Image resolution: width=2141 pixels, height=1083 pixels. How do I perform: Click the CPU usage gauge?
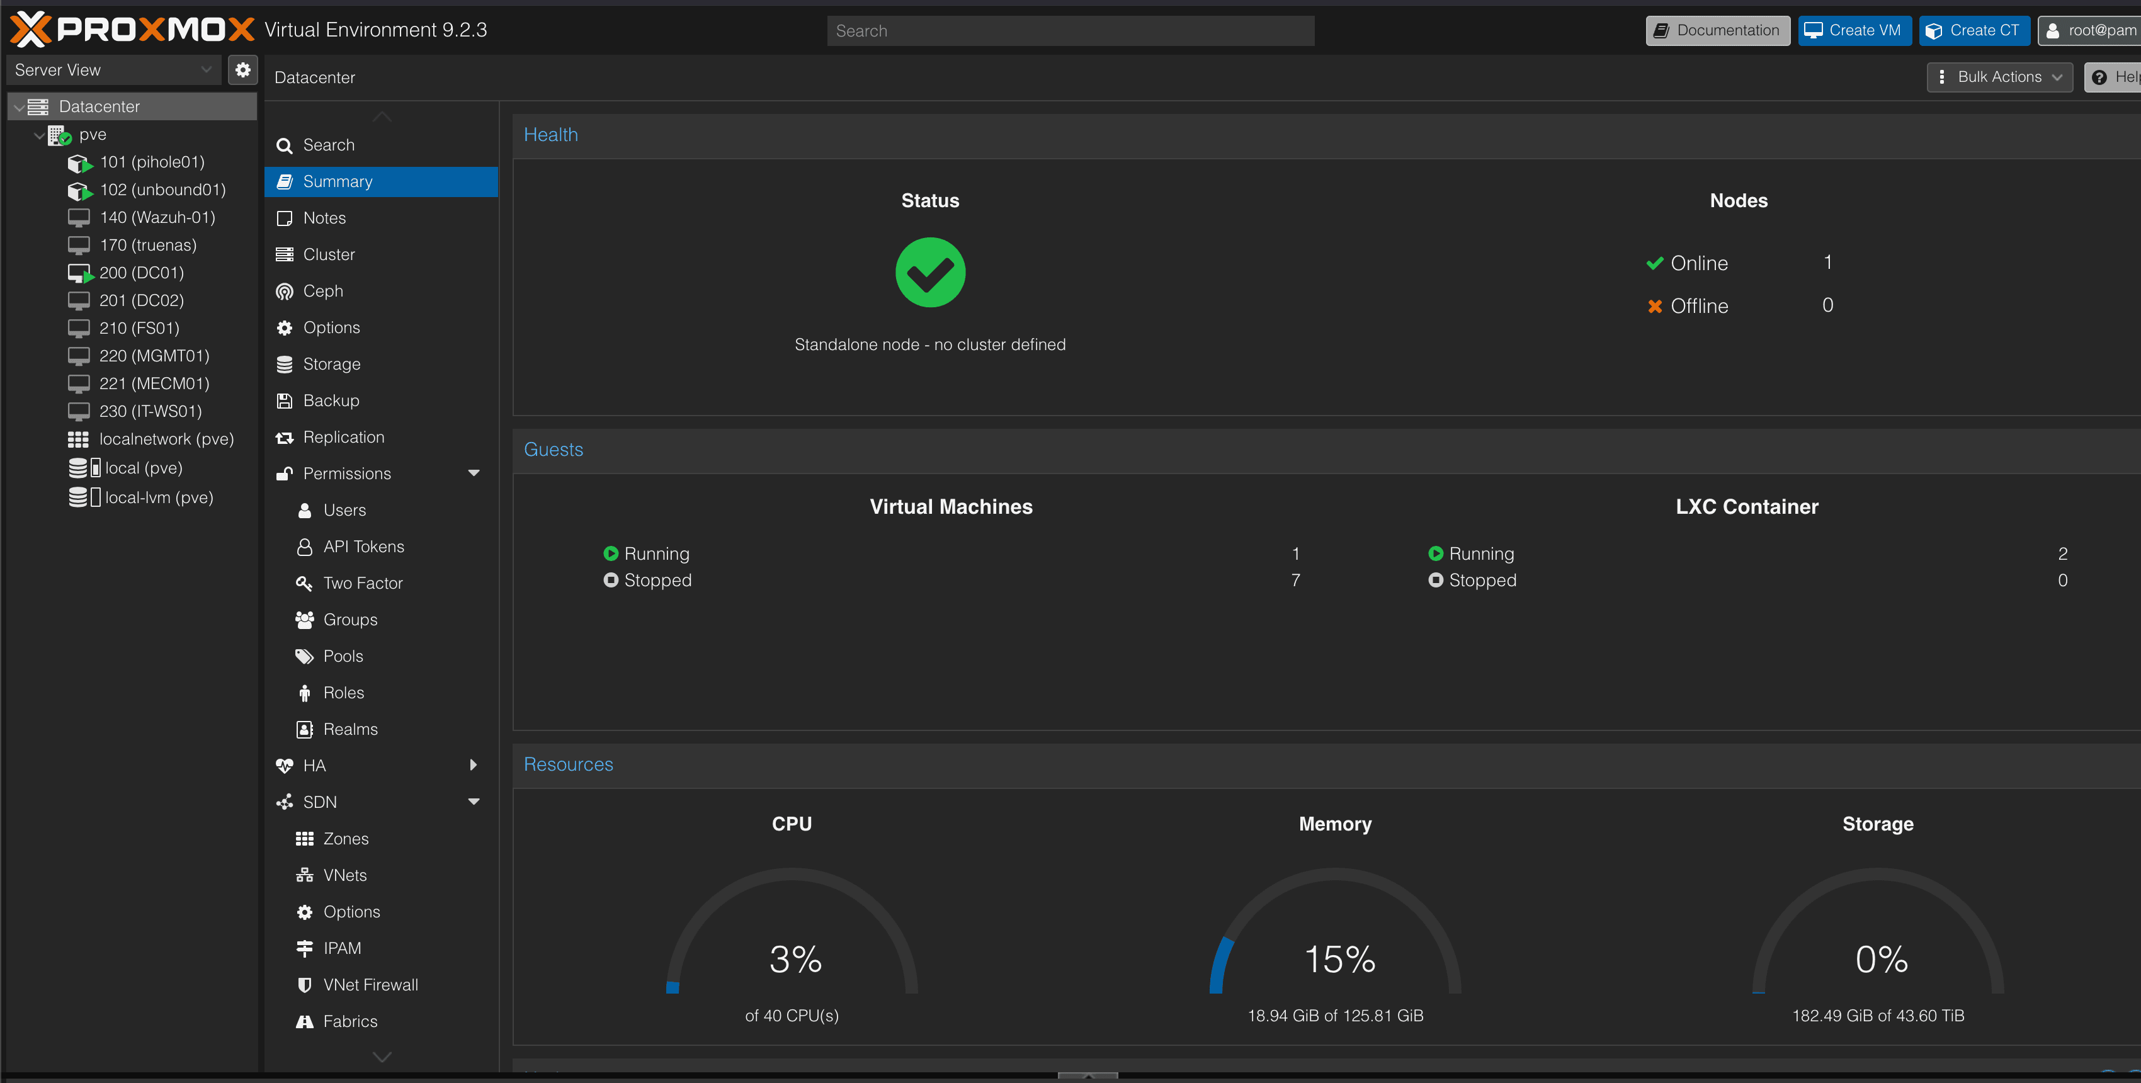click(792, 931)
